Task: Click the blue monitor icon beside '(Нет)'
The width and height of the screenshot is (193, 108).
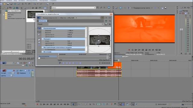Action: [x=109, y=7]
